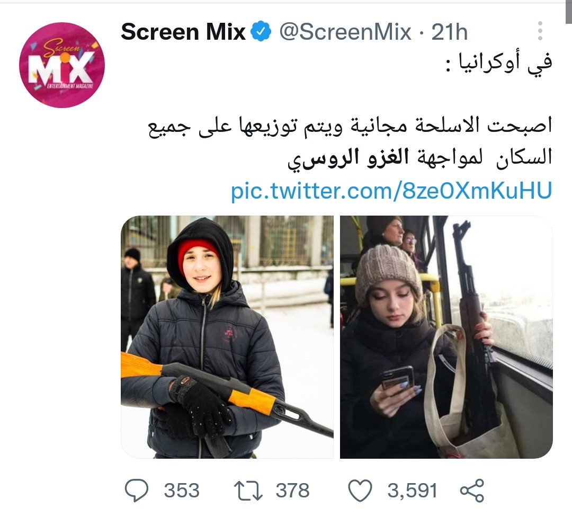Click the 353 replies count
Image resolution: width=572 pixels, height=517 pixels.
coord(182,491)
